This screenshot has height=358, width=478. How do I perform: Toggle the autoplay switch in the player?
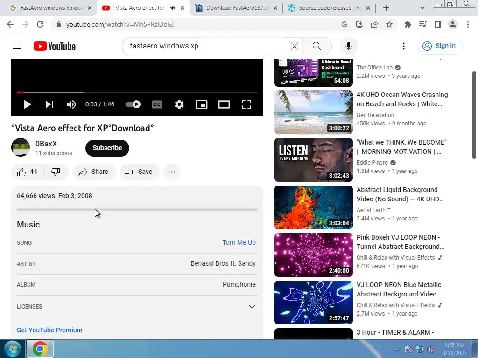[x=133, y=104]
